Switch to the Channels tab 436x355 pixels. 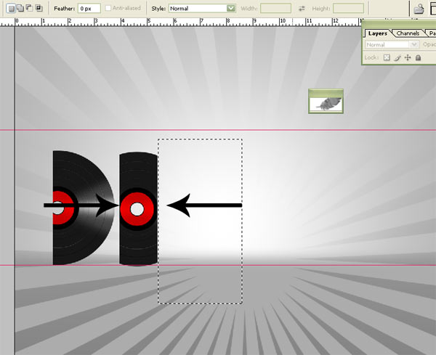click(x=409, y=33)
